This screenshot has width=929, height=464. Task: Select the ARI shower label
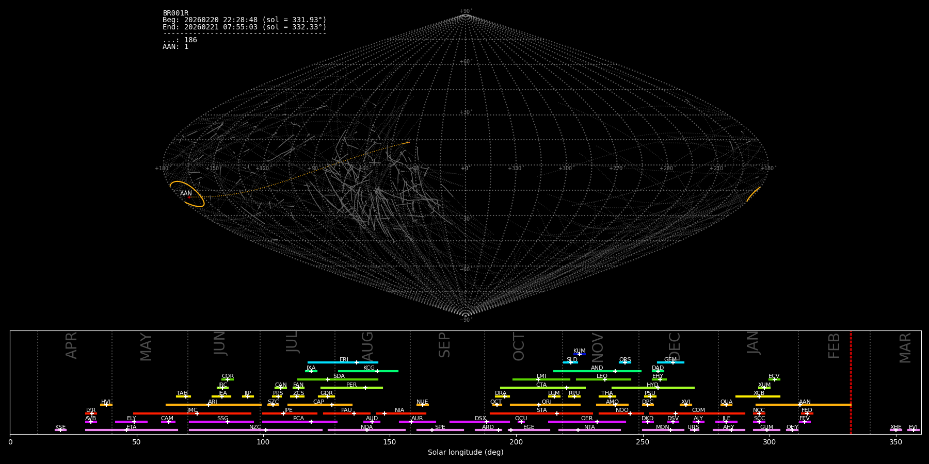coord(213,402)
